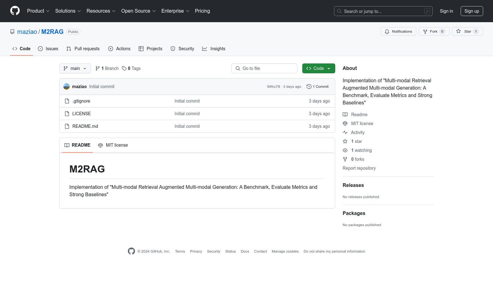Click the Search or jump to field
This screenshot has width=493, height=308.
(x=383, y=11)
